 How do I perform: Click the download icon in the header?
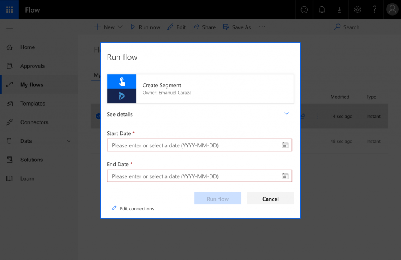click(339, 9)
